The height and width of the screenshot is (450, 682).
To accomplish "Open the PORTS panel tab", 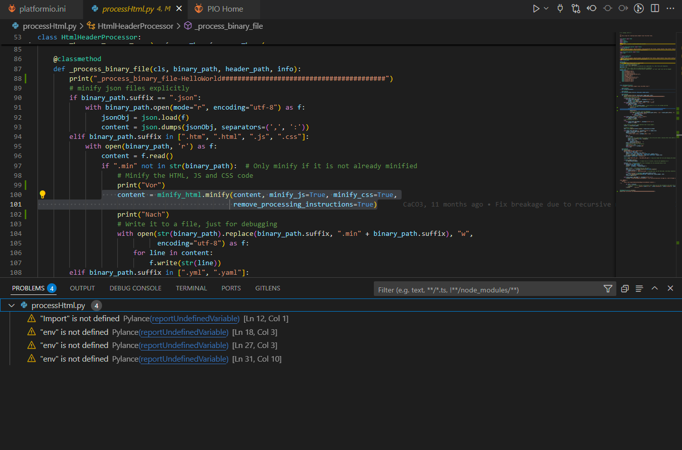I will click(x=231, y=288).
